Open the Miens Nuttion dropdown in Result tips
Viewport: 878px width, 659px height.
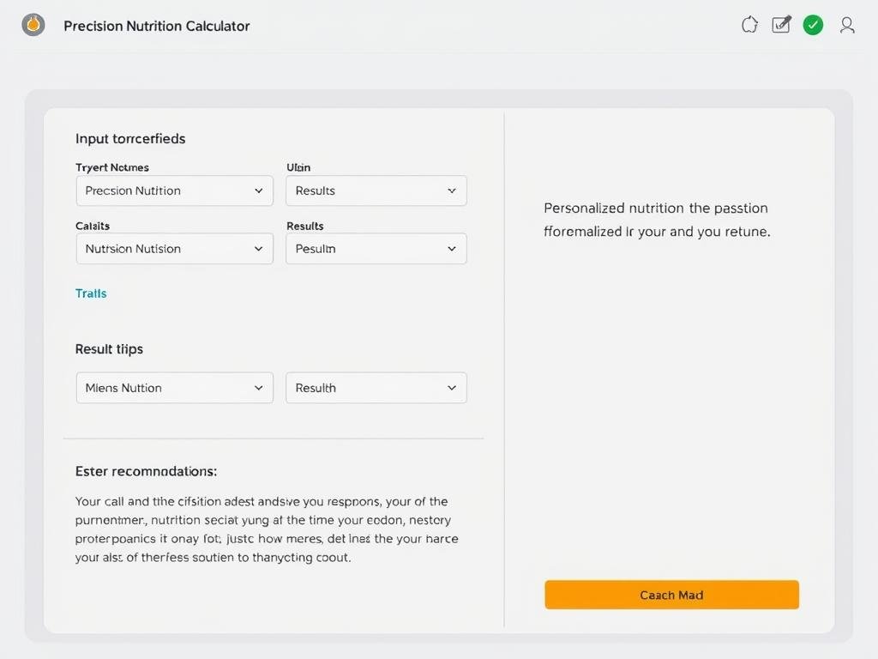[x=174, y=388]
